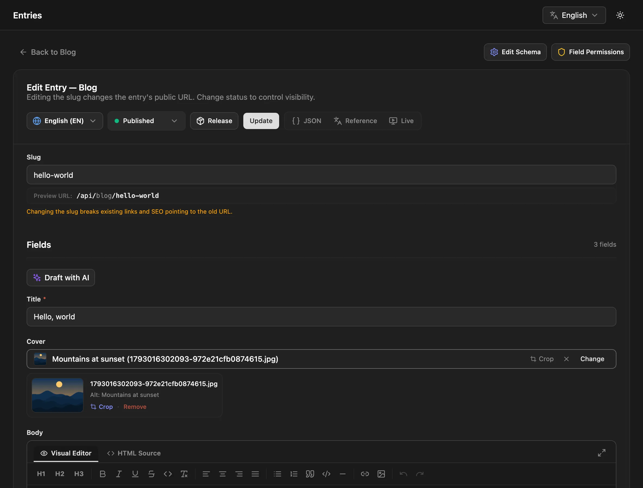Align text right
Viewport: 643px width, 488px height.
point(239,474)
